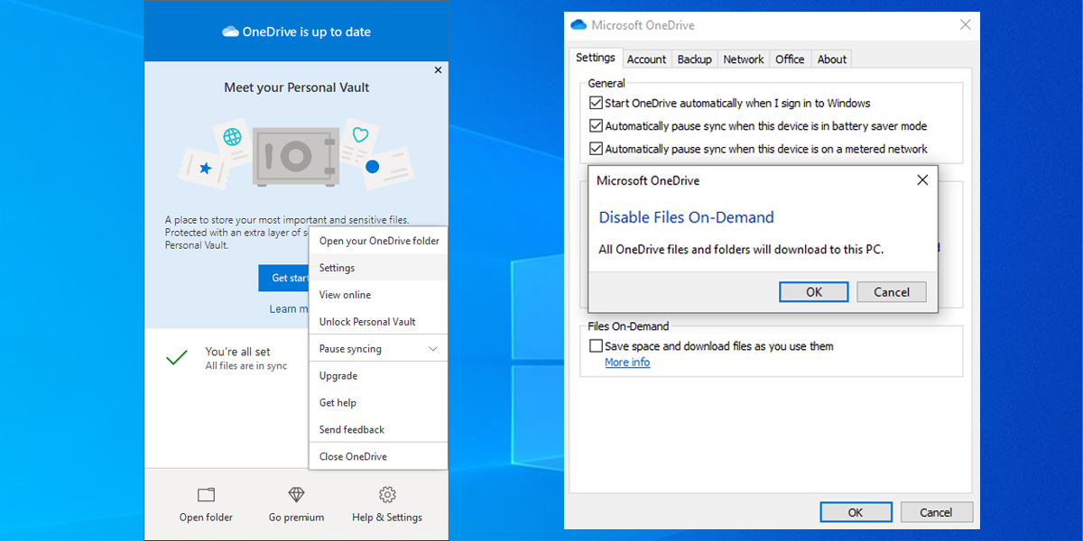Cancel the Disable Files On-Demand dialog
This screenshot has height=541, width=1083.
892,292
